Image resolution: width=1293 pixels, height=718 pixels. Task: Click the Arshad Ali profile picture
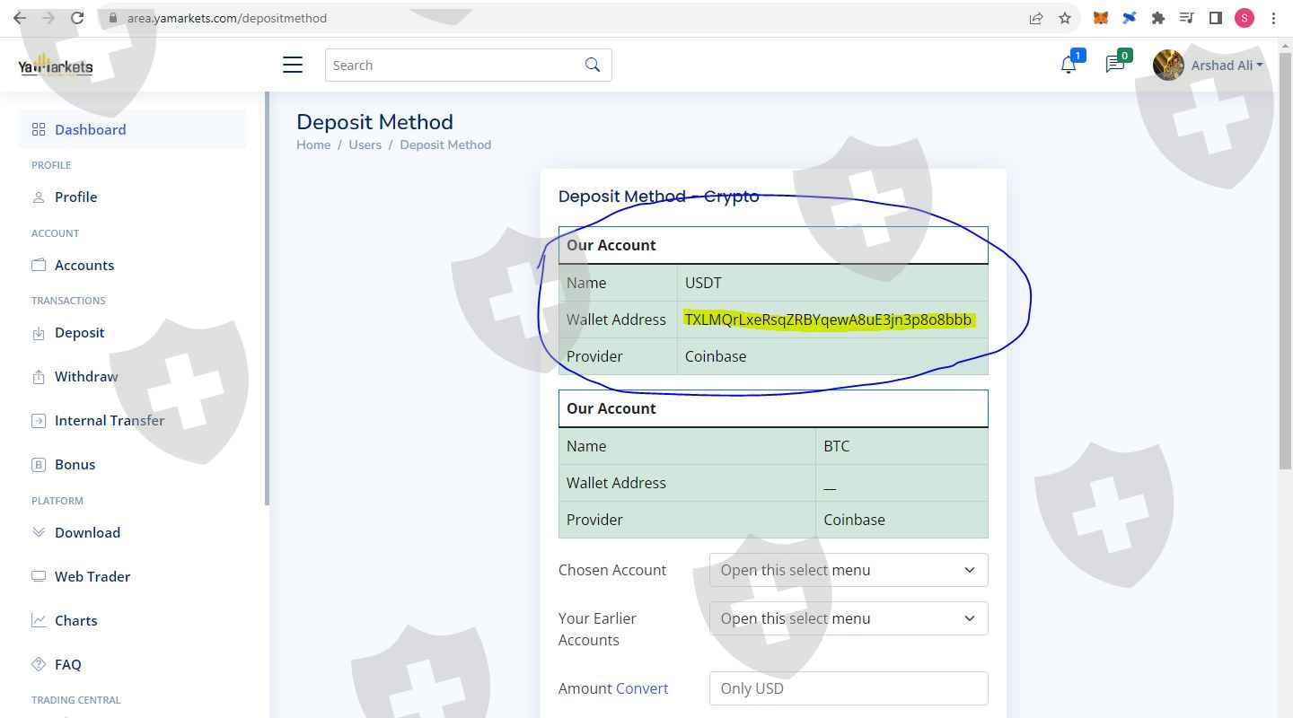pyautogui.click(x=1168, y=65)
